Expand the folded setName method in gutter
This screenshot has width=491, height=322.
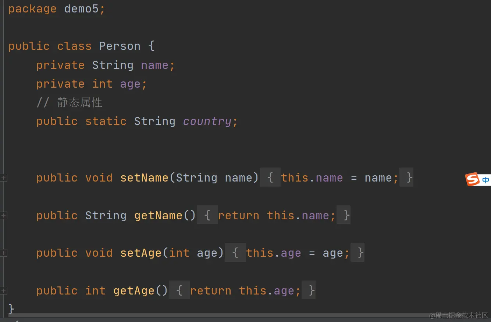click(x=3, y=178)
